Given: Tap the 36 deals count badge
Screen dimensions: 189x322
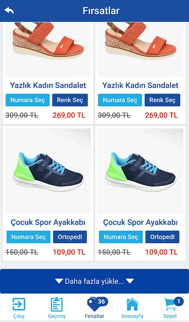Looking at the screenshot, I should click(102, 301).
